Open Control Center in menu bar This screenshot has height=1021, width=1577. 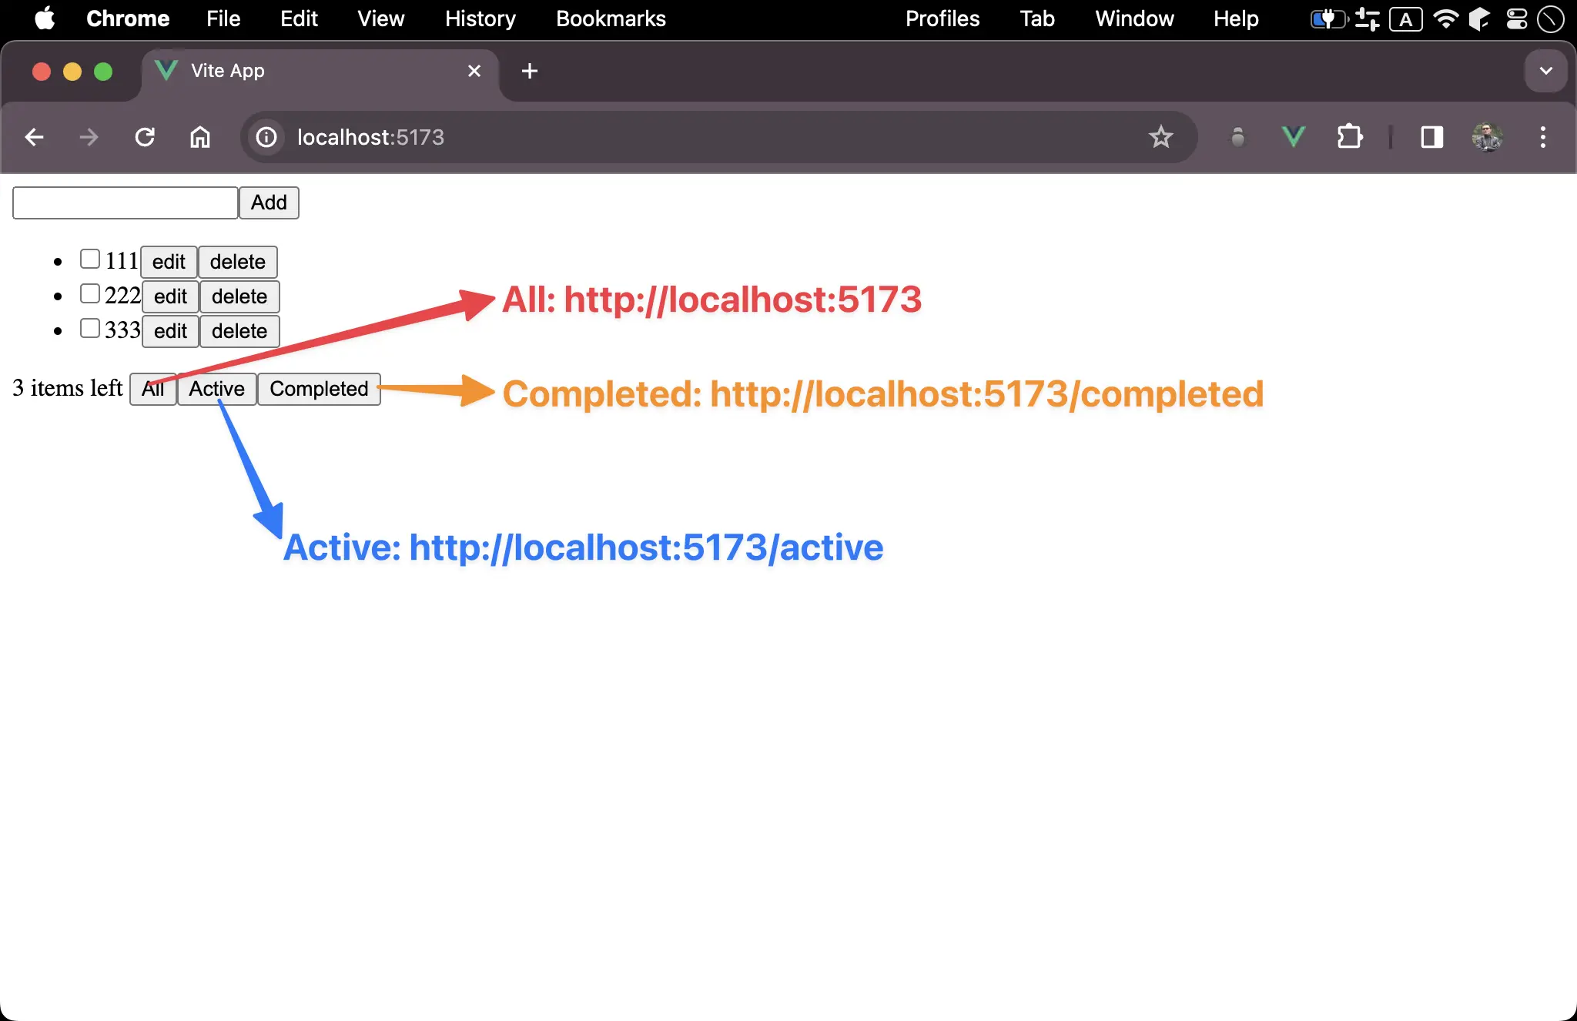click(1517, 18)
